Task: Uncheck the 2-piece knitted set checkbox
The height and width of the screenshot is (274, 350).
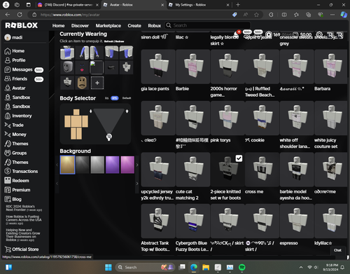Action: 239,158
